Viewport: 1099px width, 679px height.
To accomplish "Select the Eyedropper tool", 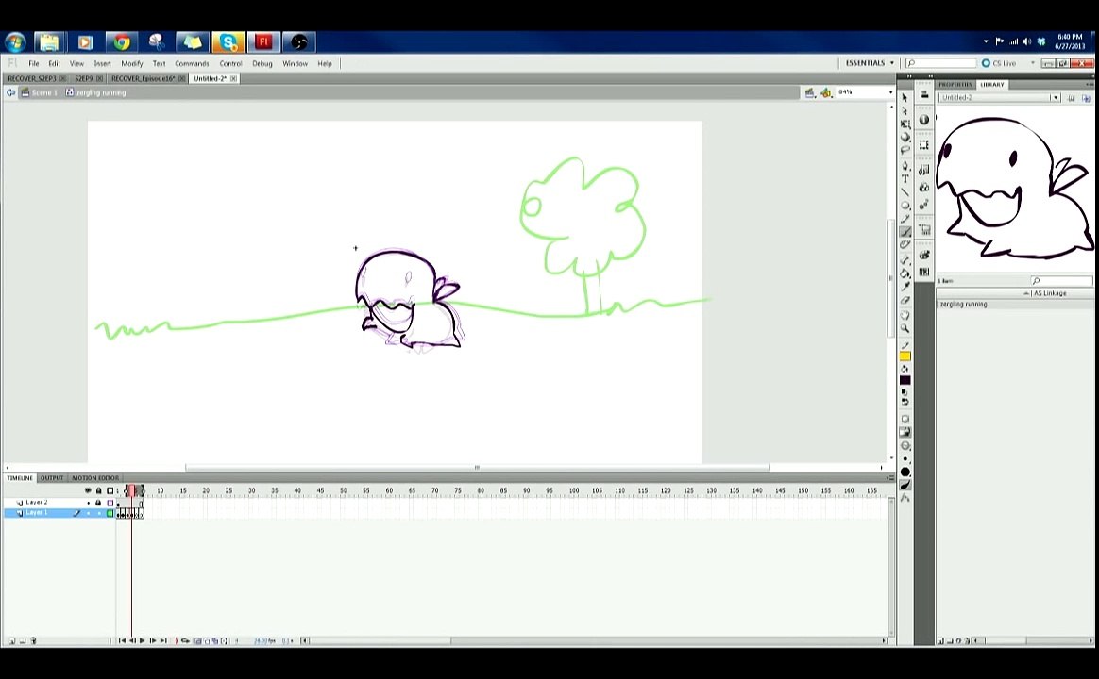I will pos(905,287).
